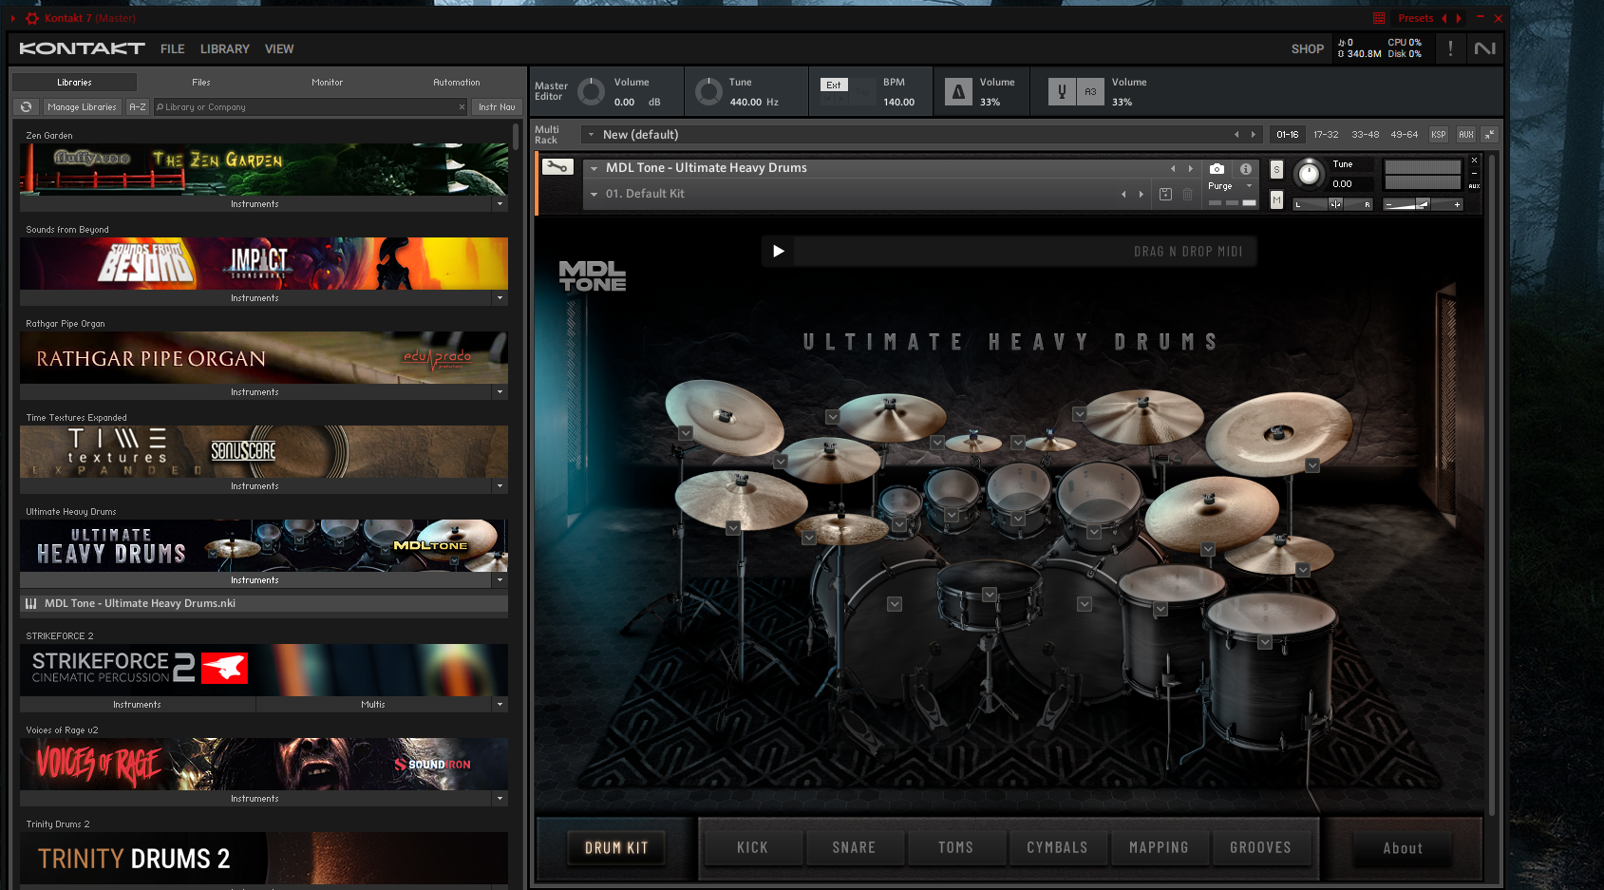Toggle the Ext sync button

pos(834,85)
